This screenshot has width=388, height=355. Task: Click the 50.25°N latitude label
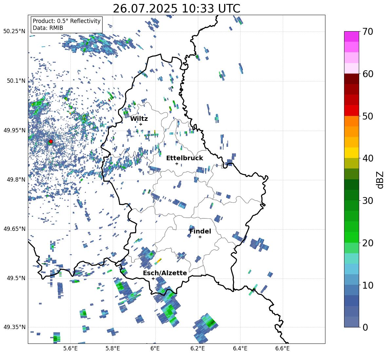point(14,32)
